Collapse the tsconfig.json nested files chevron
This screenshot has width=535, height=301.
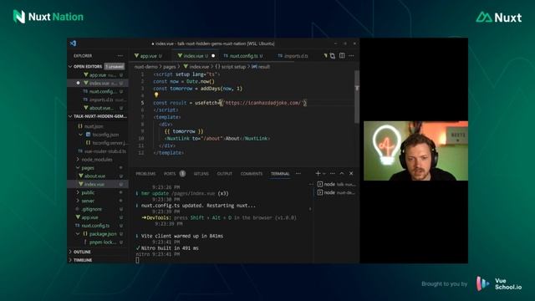click(x=81, y=135)
